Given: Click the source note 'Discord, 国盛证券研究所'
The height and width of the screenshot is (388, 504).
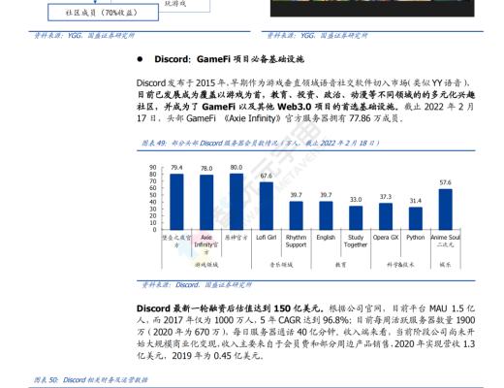Looking at the screenshot, I should (x=213, y=285).
